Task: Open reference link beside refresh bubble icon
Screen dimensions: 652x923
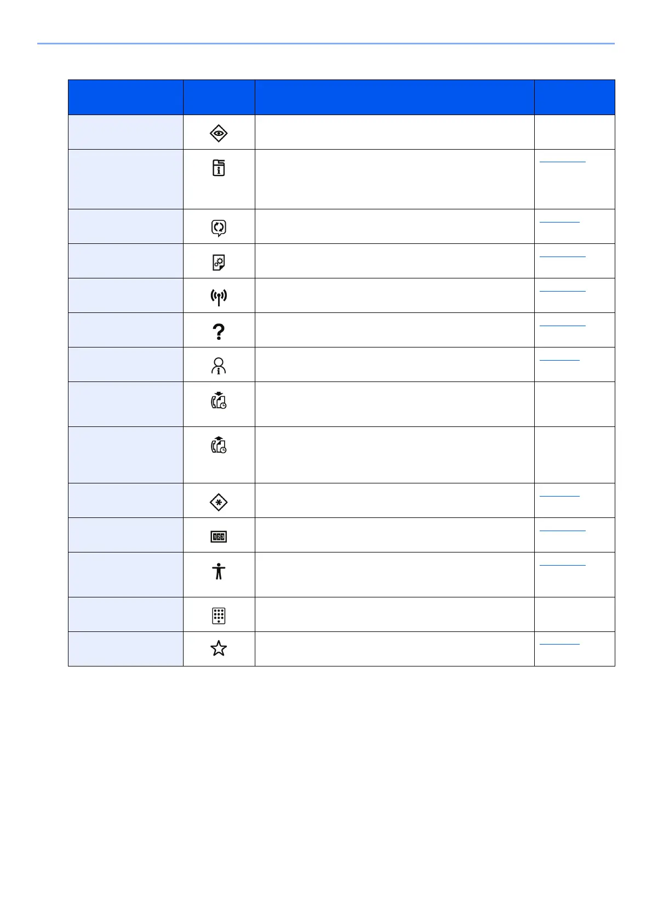Action: click(559, 220)
